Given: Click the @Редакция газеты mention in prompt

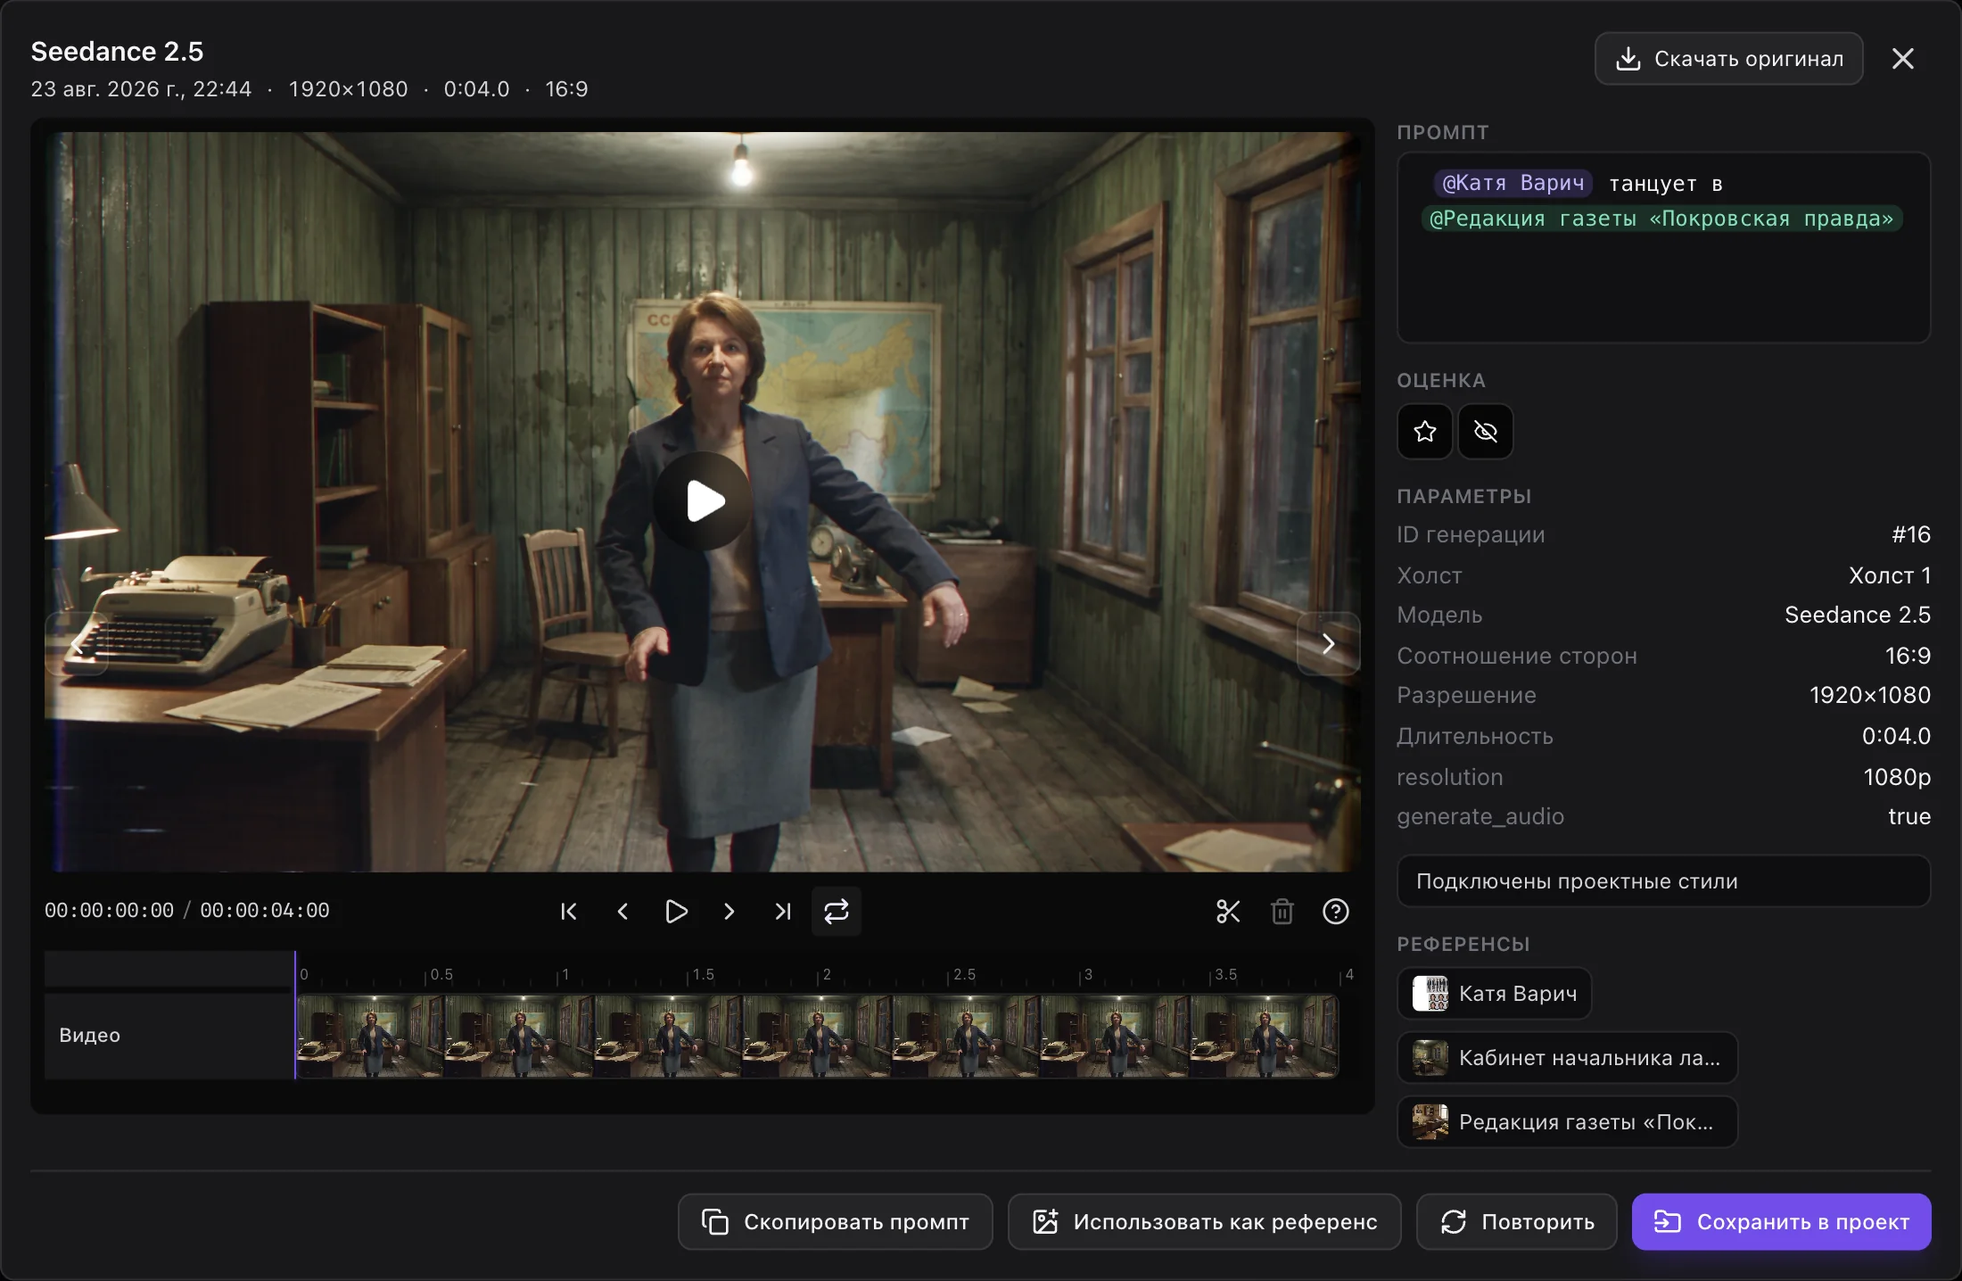Looking at the screenshot, I should click(1661, 219).
